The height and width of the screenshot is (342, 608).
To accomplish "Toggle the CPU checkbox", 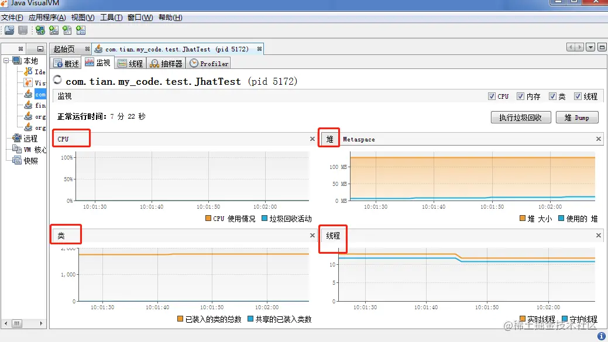I will [x=492, y=96].
